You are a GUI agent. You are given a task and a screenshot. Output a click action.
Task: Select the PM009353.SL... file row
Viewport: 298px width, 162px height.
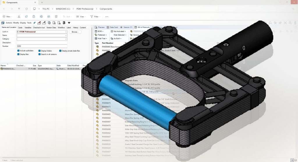[x=41, y=69]
